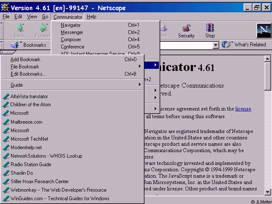Open the Webmonkey Web Developer's Resource bookmark
272x204 pixels.
pos(58,190)
